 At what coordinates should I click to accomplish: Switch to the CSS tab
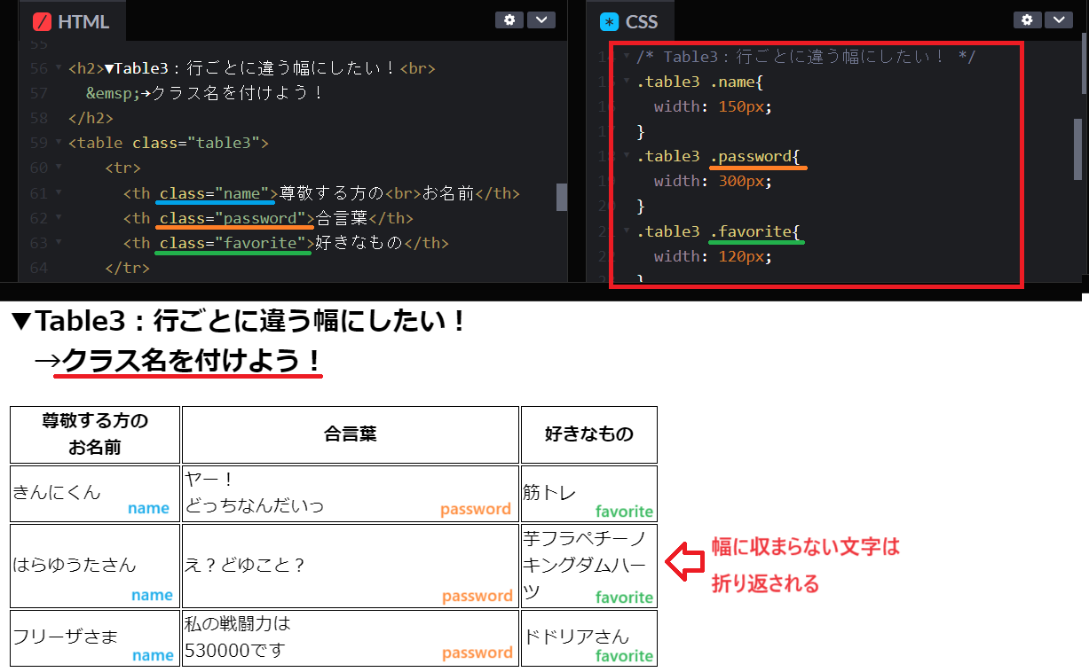642,22
